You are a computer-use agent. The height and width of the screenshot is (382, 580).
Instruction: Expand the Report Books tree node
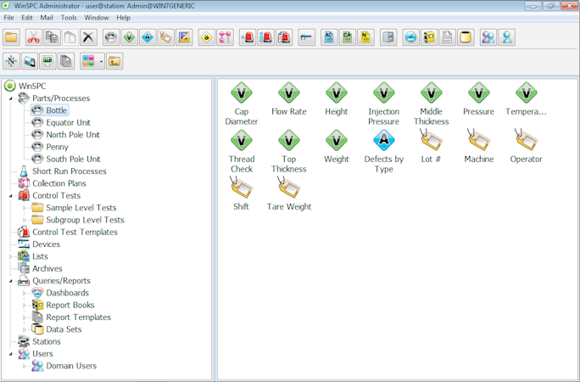[25, 306]
